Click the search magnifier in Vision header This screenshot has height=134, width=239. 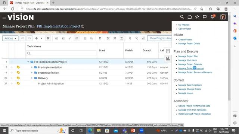[182, 17]
